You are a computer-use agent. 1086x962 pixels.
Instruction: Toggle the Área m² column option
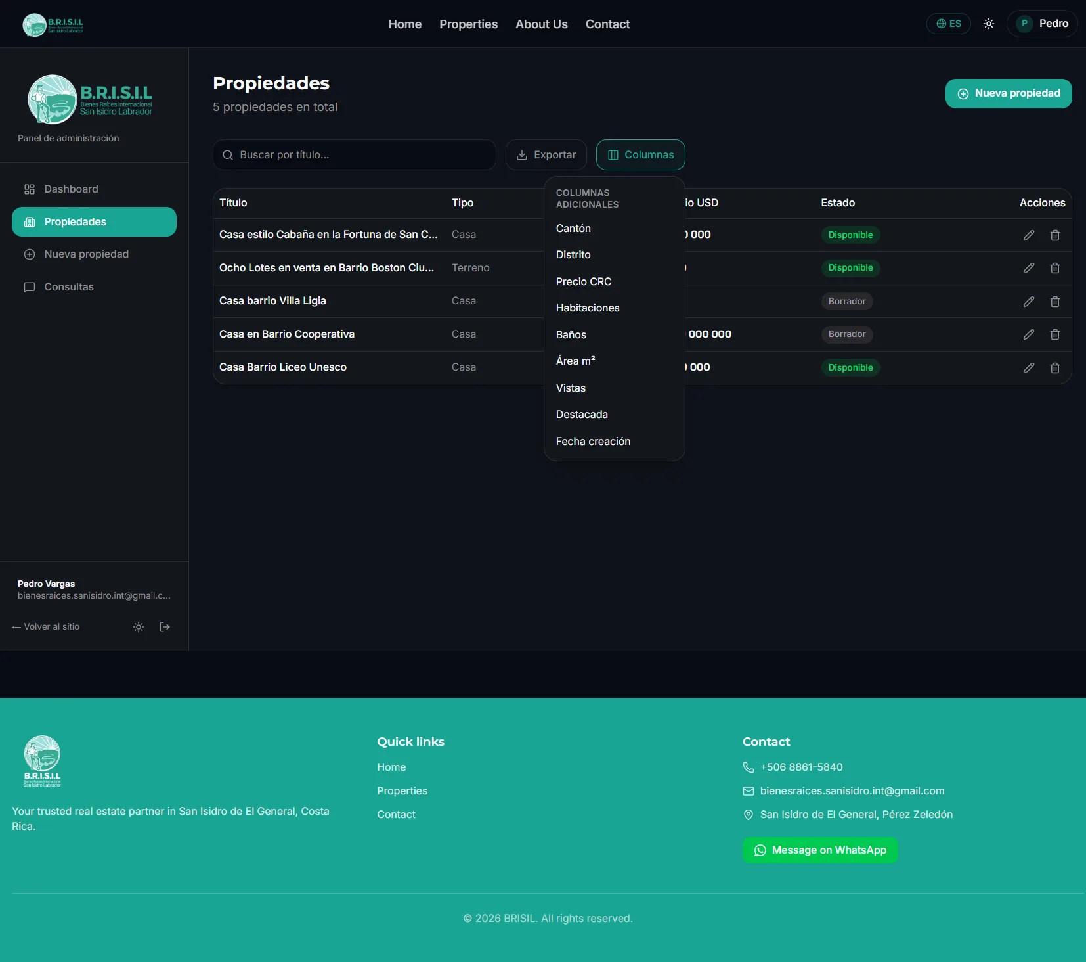614,361
